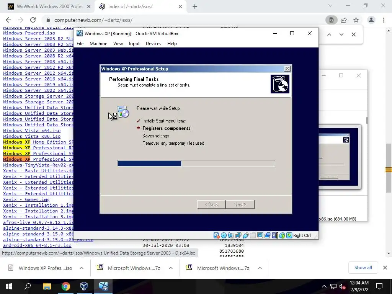Open the VirtualBox Input menu
Screen dimensions: 392x294
point(134,44)
